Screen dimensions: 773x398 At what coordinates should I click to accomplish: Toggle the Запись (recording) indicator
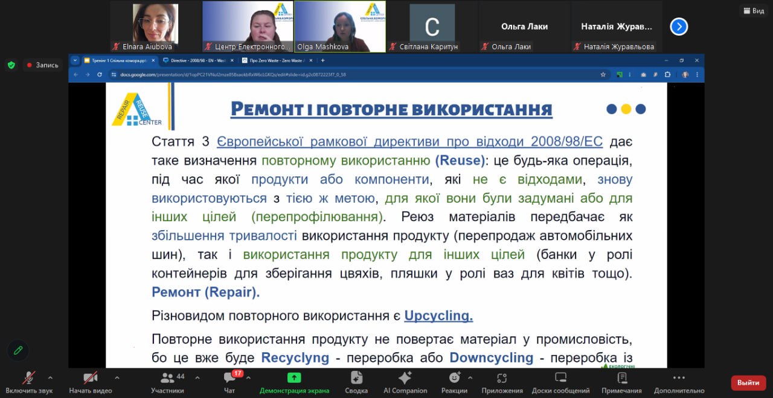point(42,65)
